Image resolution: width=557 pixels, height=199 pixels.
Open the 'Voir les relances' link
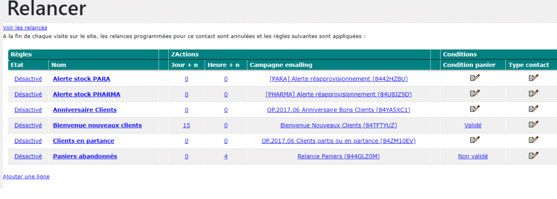[25, 27]
